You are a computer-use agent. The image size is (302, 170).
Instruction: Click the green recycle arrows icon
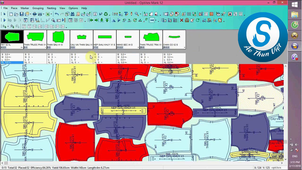point(106,14)
